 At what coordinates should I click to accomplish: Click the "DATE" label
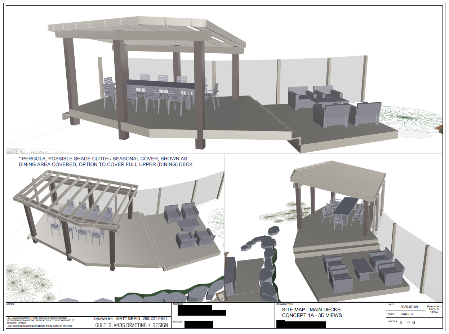[x=391, y=304]
